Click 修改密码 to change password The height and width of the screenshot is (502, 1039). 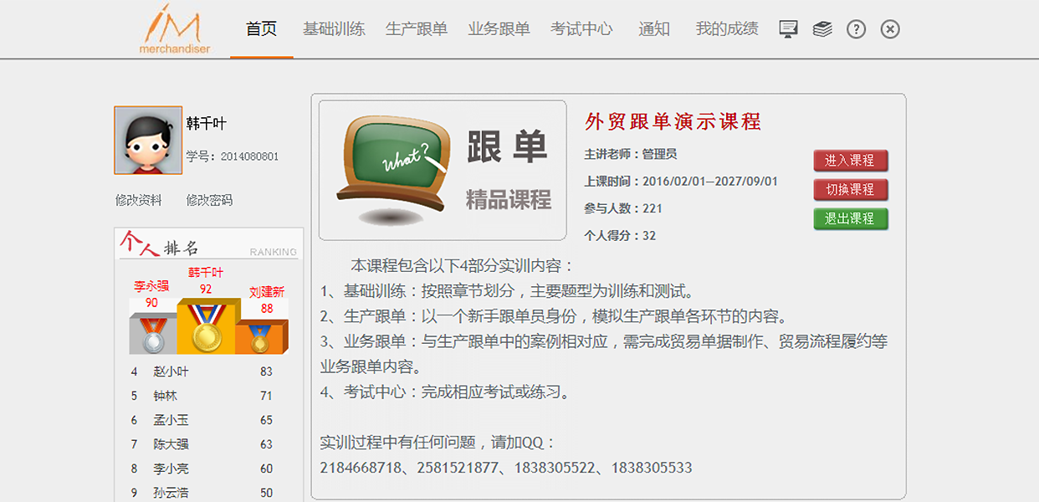(x=208, y=201)
